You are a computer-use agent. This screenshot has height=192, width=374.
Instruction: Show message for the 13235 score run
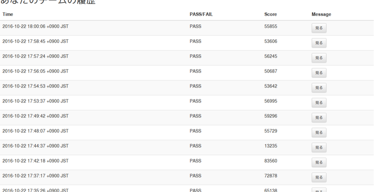point(319,148)
